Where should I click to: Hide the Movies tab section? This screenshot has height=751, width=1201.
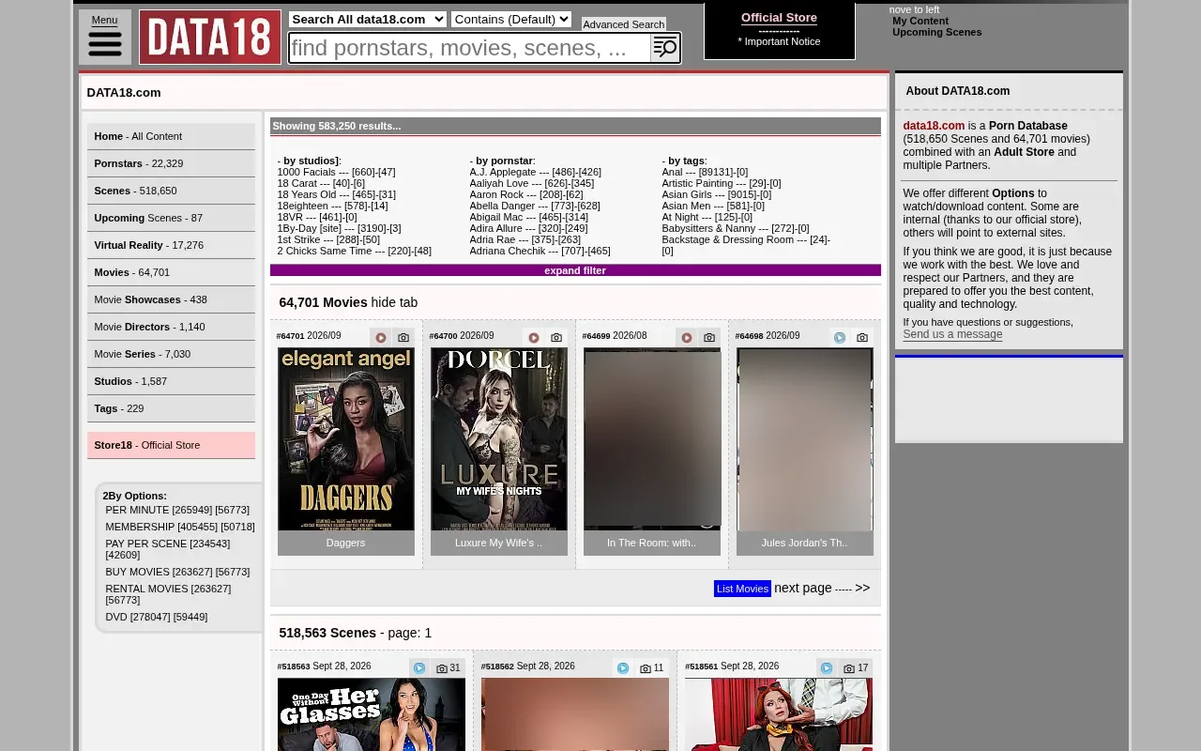[x=394, y=302]
